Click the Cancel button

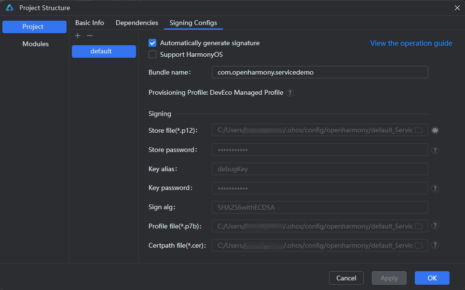click(346, 278)
